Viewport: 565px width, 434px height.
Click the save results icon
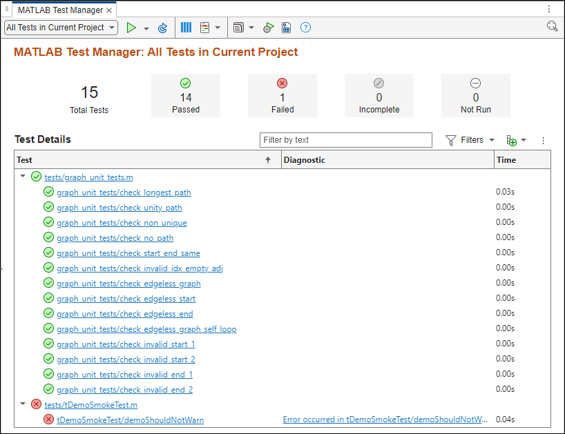click(x=287, y=28)
